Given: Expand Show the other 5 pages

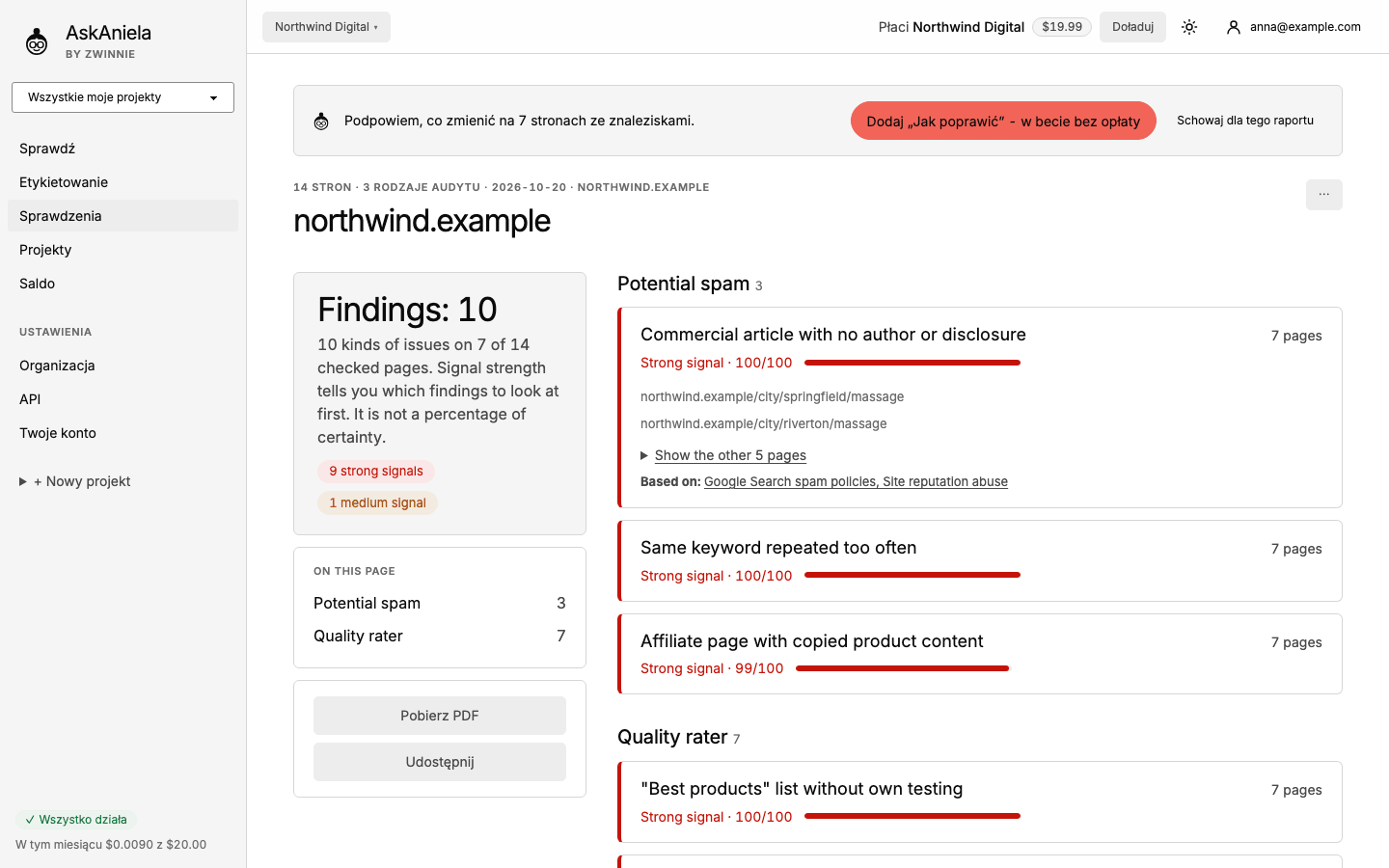Looking at the screenshot, I should [730, 455].
